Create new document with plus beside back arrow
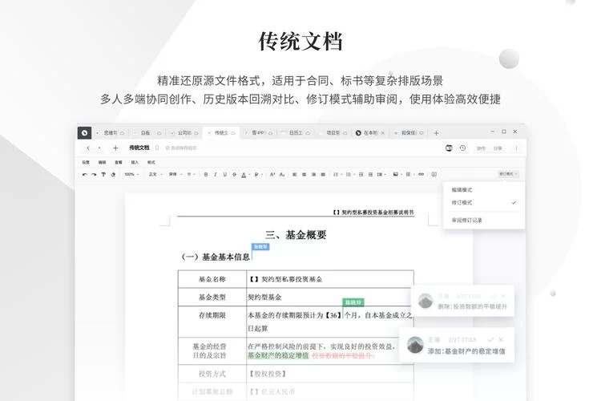The image size is (601, 401). (115, 148)
